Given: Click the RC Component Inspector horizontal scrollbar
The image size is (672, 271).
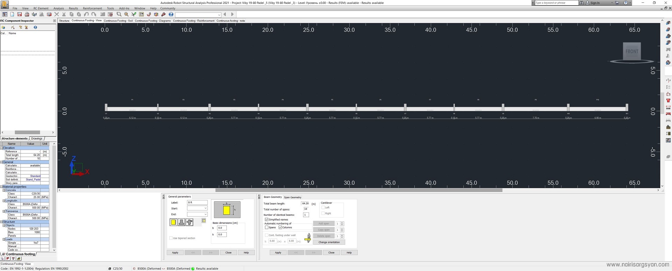Looking at the screenshot, I should pyautogui.click(x=27, y=133).
